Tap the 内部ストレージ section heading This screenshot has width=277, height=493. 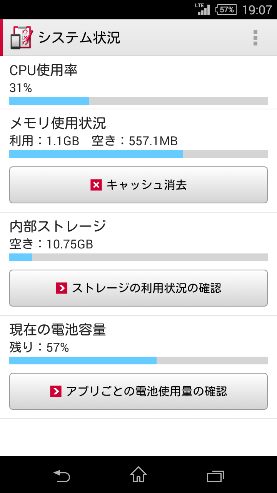[58, 226]
